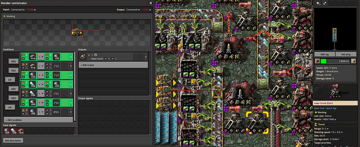Toggle the output red wire R checkbox

click(106, 58)
